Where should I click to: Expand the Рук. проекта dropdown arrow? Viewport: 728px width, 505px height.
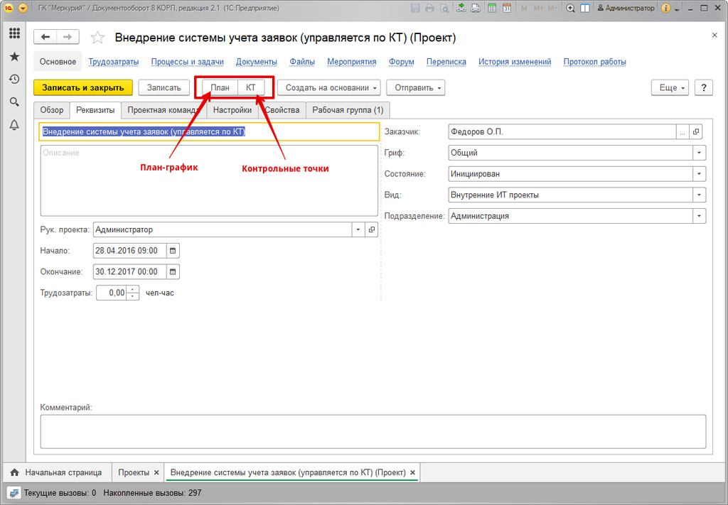[x=358, y=229]
